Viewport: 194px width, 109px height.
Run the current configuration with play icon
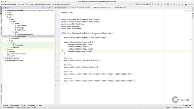pos(156,5)
